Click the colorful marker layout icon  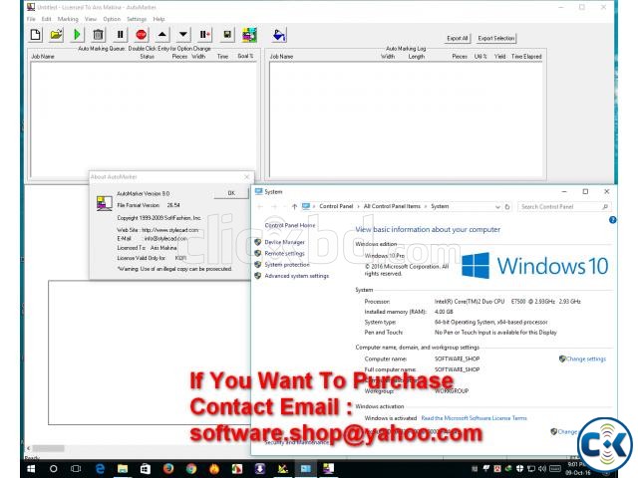click(x=249, y=35)
